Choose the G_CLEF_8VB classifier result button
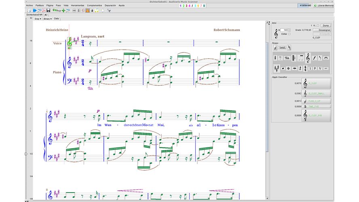 point(317,115)
